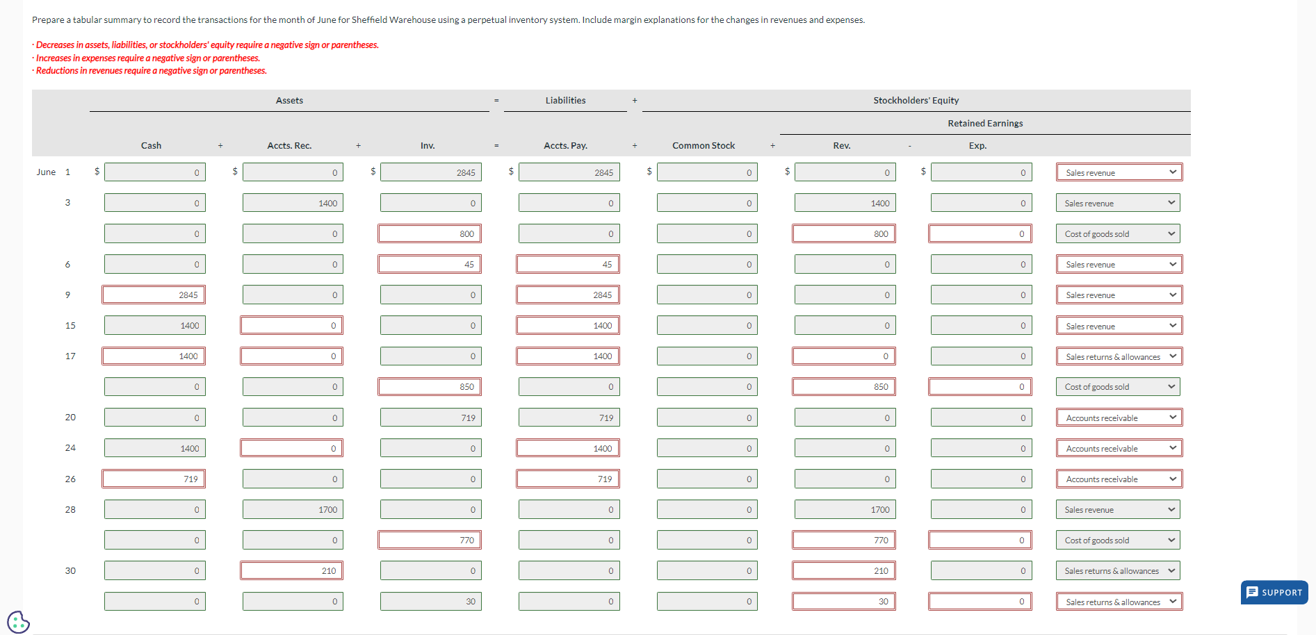The height and width of the screenshot is (635, 1316).
Task: Click June 15 Cash field 1400
Action: pyautogui.click(x=155, y=325)
